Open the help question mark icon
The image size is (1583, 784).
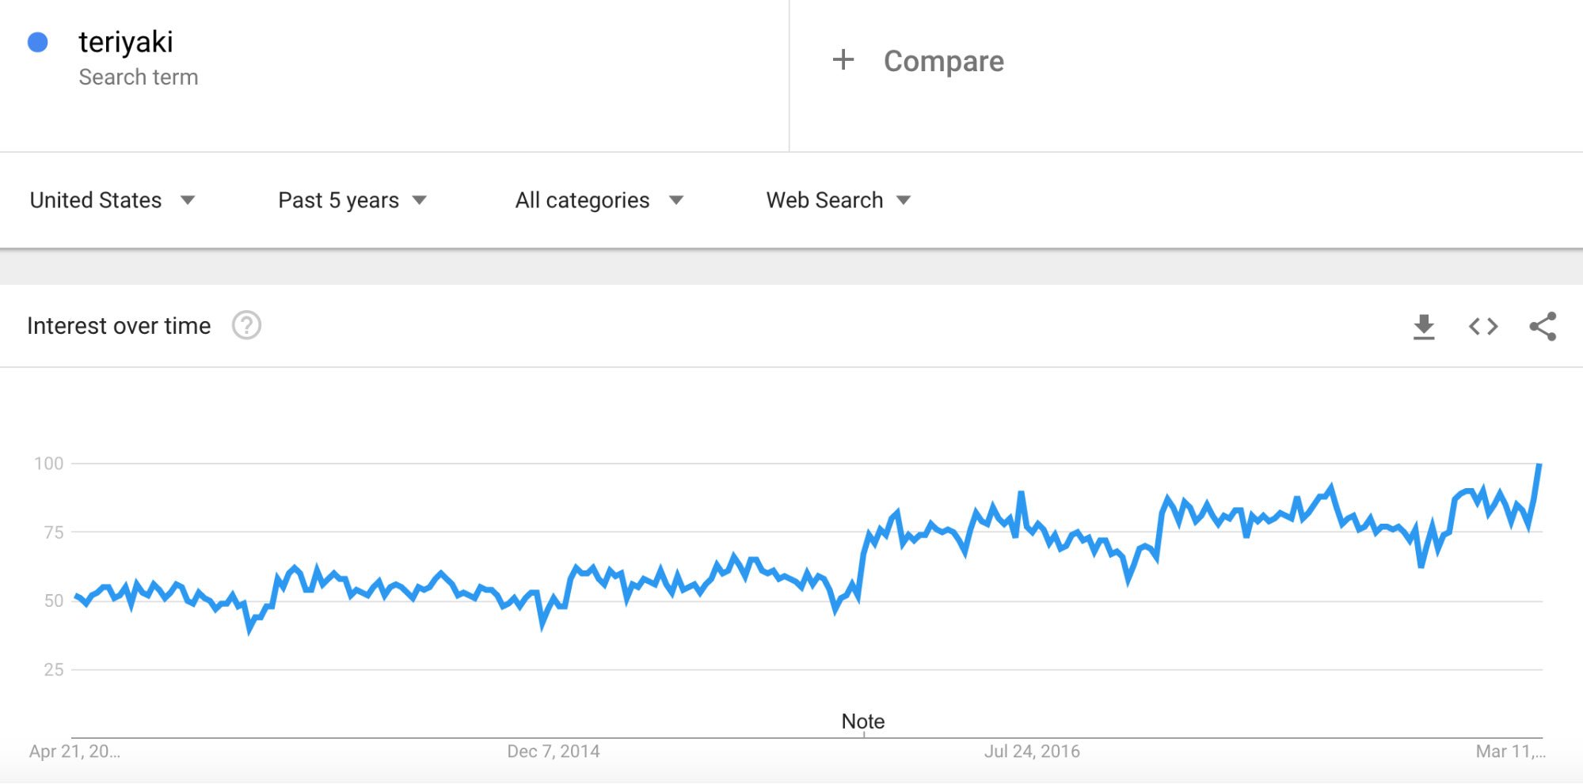click(x=246, y=325)
